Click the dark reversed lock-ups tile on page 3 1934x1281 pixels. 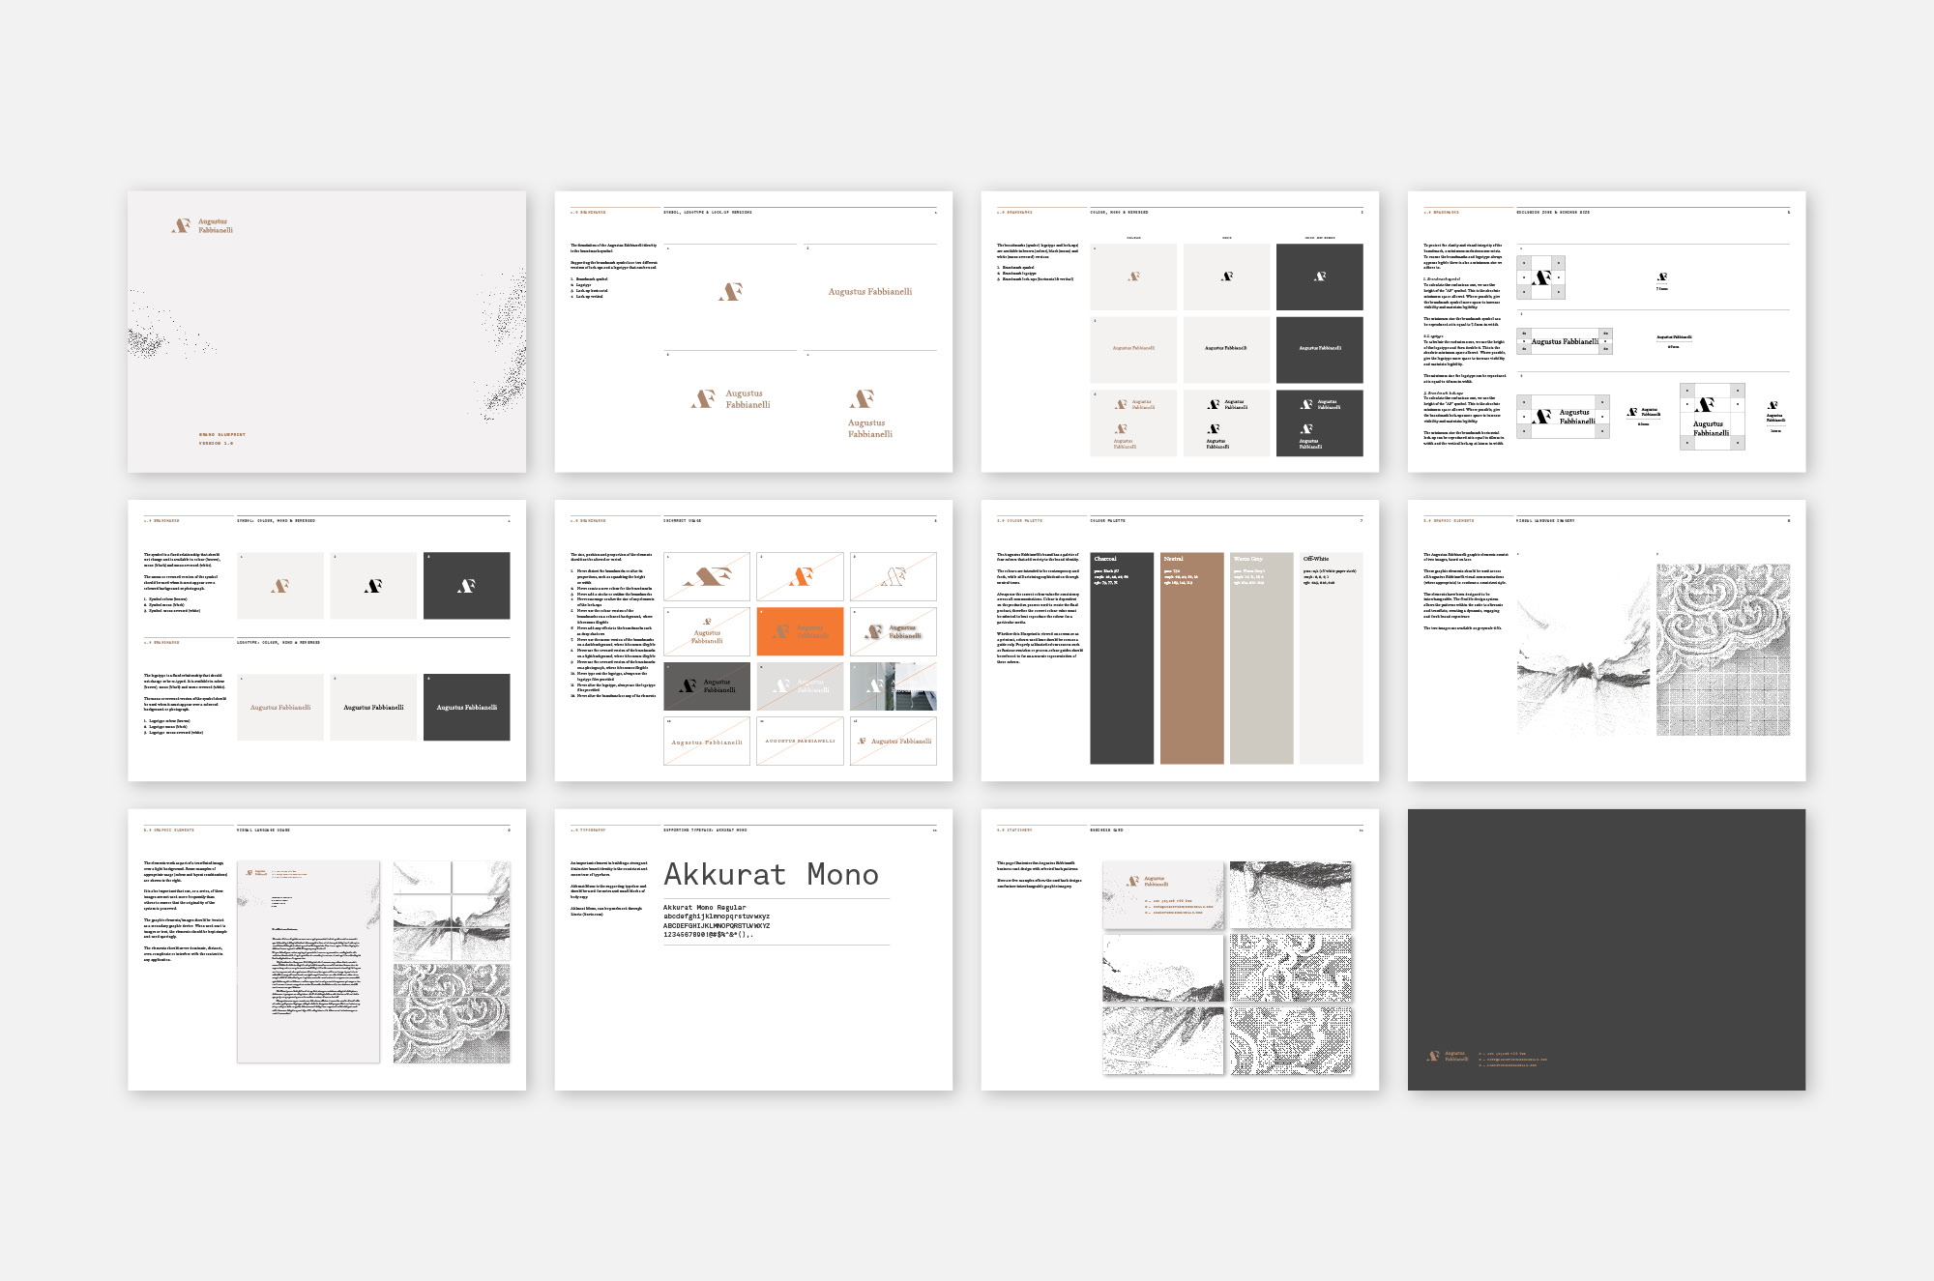coord(1320,422)
